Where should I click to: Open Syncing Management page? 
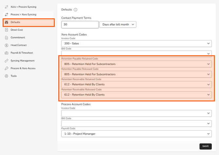point(28,61)
